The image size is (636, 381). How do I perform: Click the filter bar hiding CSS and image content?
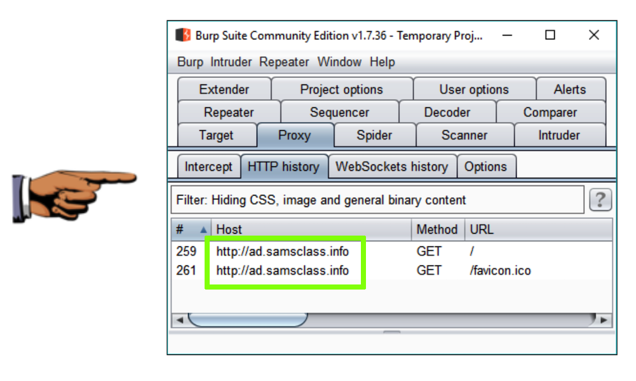(377, 200)
